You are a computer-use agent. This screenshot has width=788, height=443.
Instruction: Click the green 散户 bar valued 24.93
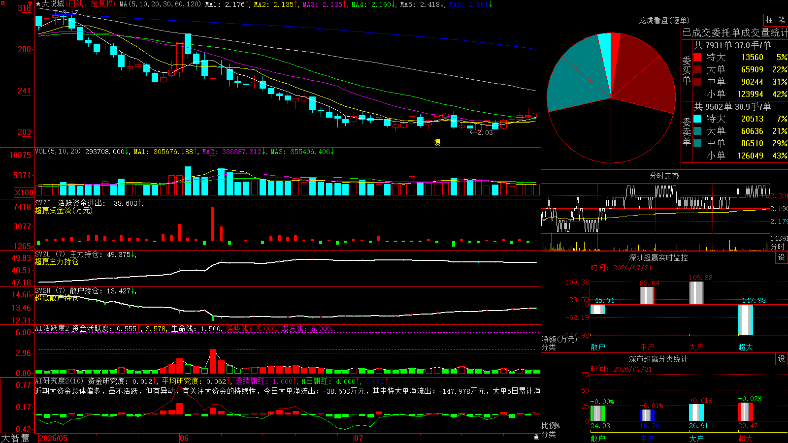point(598,413)
